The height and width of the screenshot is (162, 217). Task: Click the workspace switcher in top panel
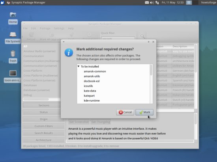point(192,2)
